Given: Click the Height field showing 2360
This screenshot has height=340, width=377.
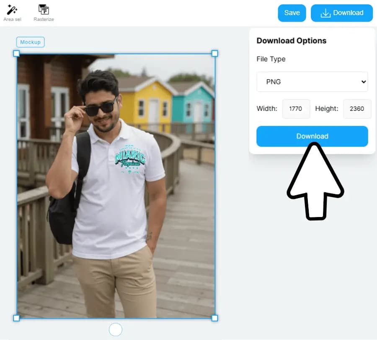Looking at the screenshot, I should tap(357, 109).
